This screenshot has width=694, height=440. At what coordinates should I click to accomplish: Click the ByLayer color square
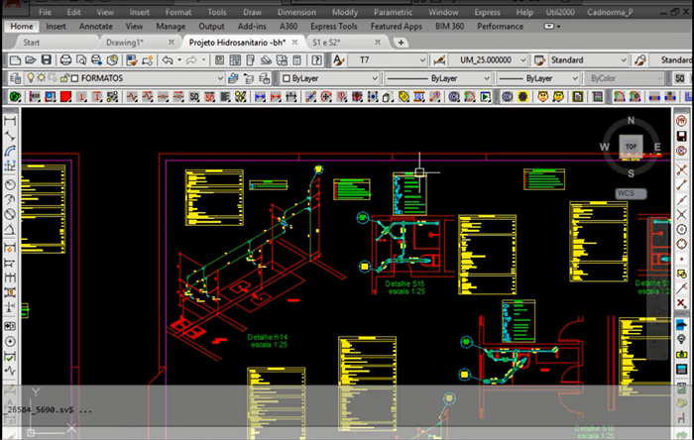(286, 78)
